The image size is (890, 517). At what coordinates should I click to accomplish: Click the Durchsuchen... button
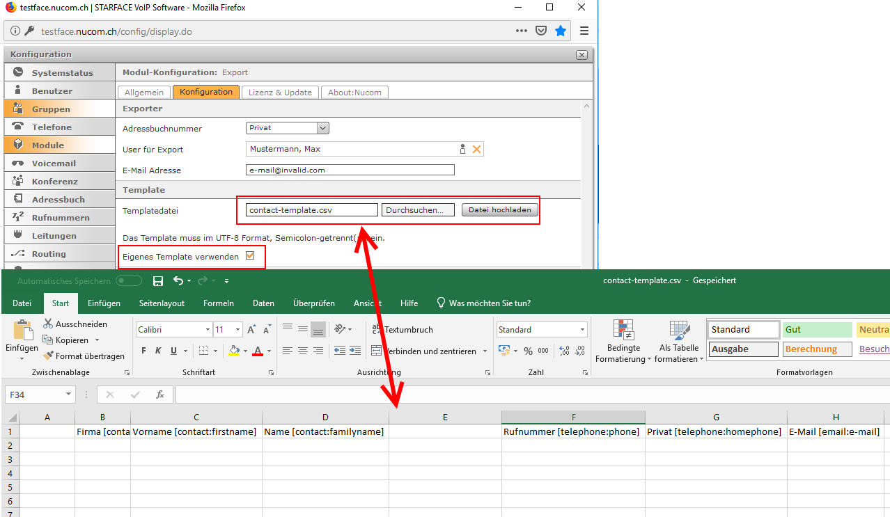(418, 210)
